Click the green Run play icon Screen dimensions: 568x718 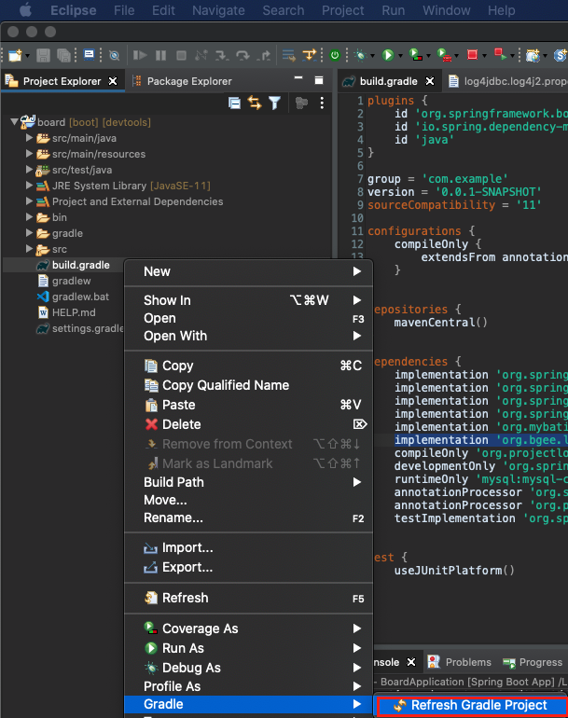tap(388, 55)
